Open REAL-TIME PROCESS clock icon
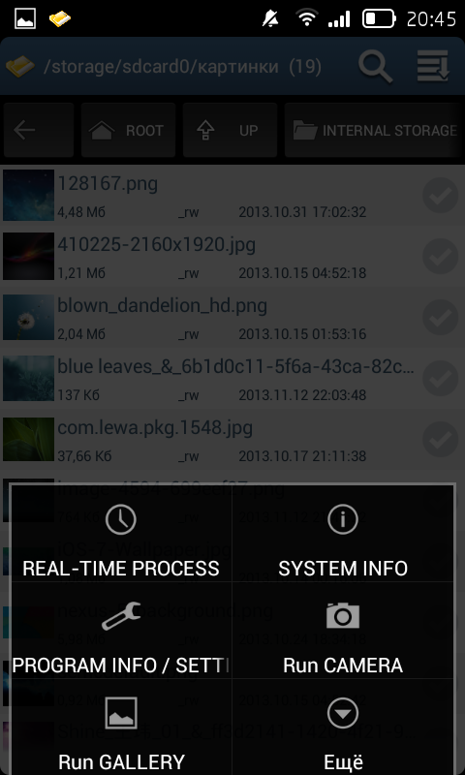The height and width of the screenshot is (775, 465). 121,519
